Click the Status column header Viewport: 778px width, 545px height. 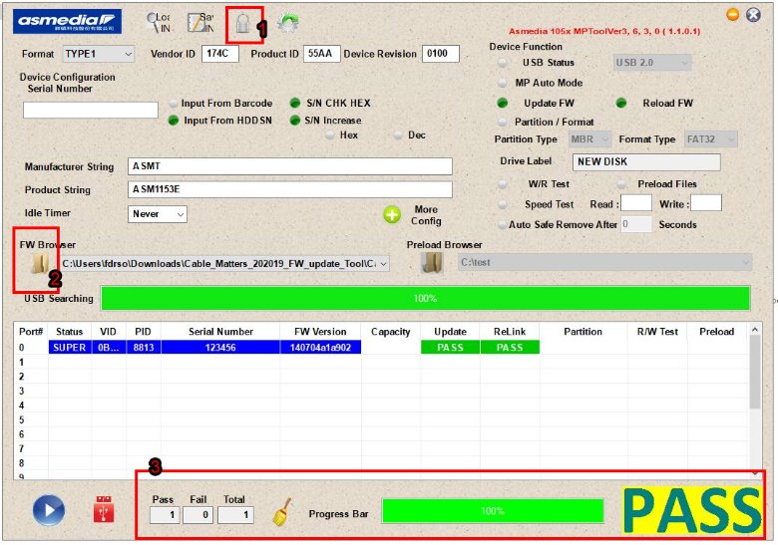coord(70,332)
